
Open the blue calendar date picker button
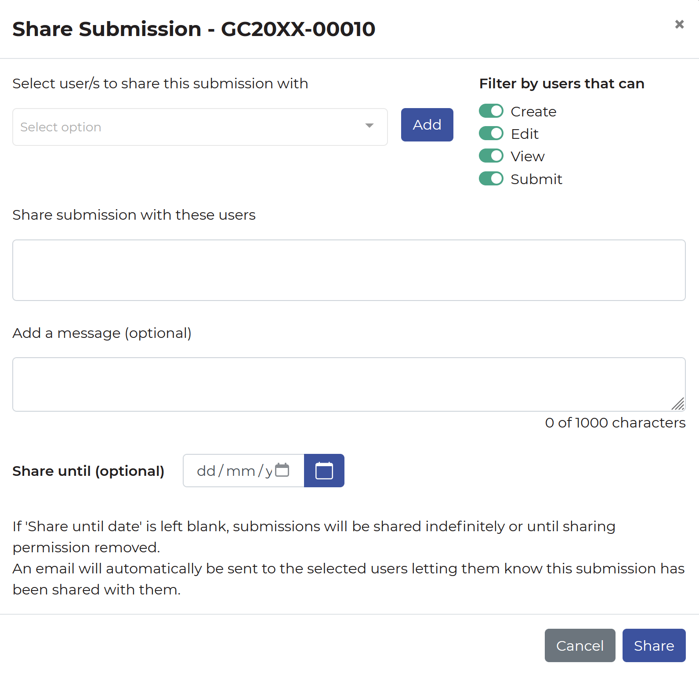(x=324, y=471)
